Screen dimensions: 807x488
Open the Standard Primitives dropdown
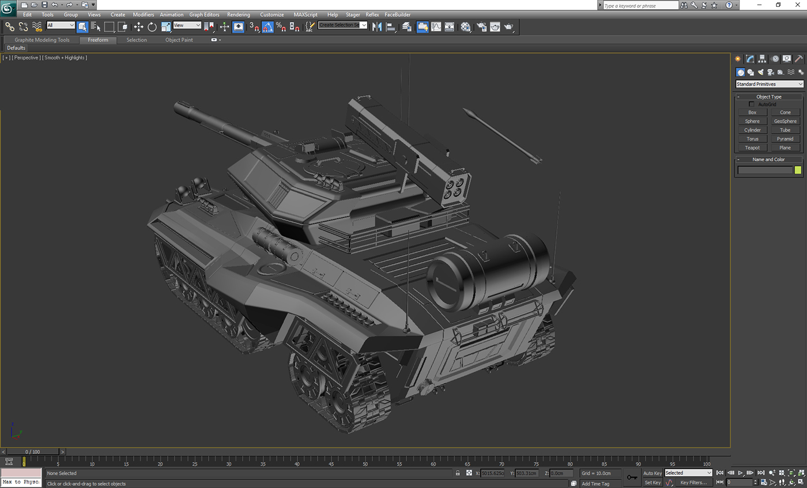pyautogui.click(x=768, y=84)
